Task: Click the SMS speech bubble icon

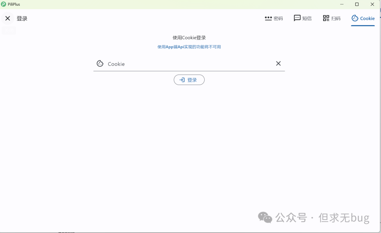Action: coord(297,18)
